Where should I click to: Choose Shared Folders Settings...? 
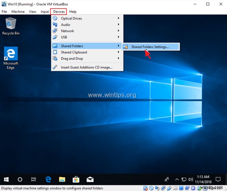point(151,47)
